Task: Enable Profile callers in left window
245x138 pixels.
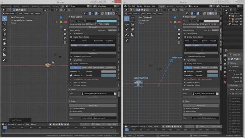Action: pos(70,112)
